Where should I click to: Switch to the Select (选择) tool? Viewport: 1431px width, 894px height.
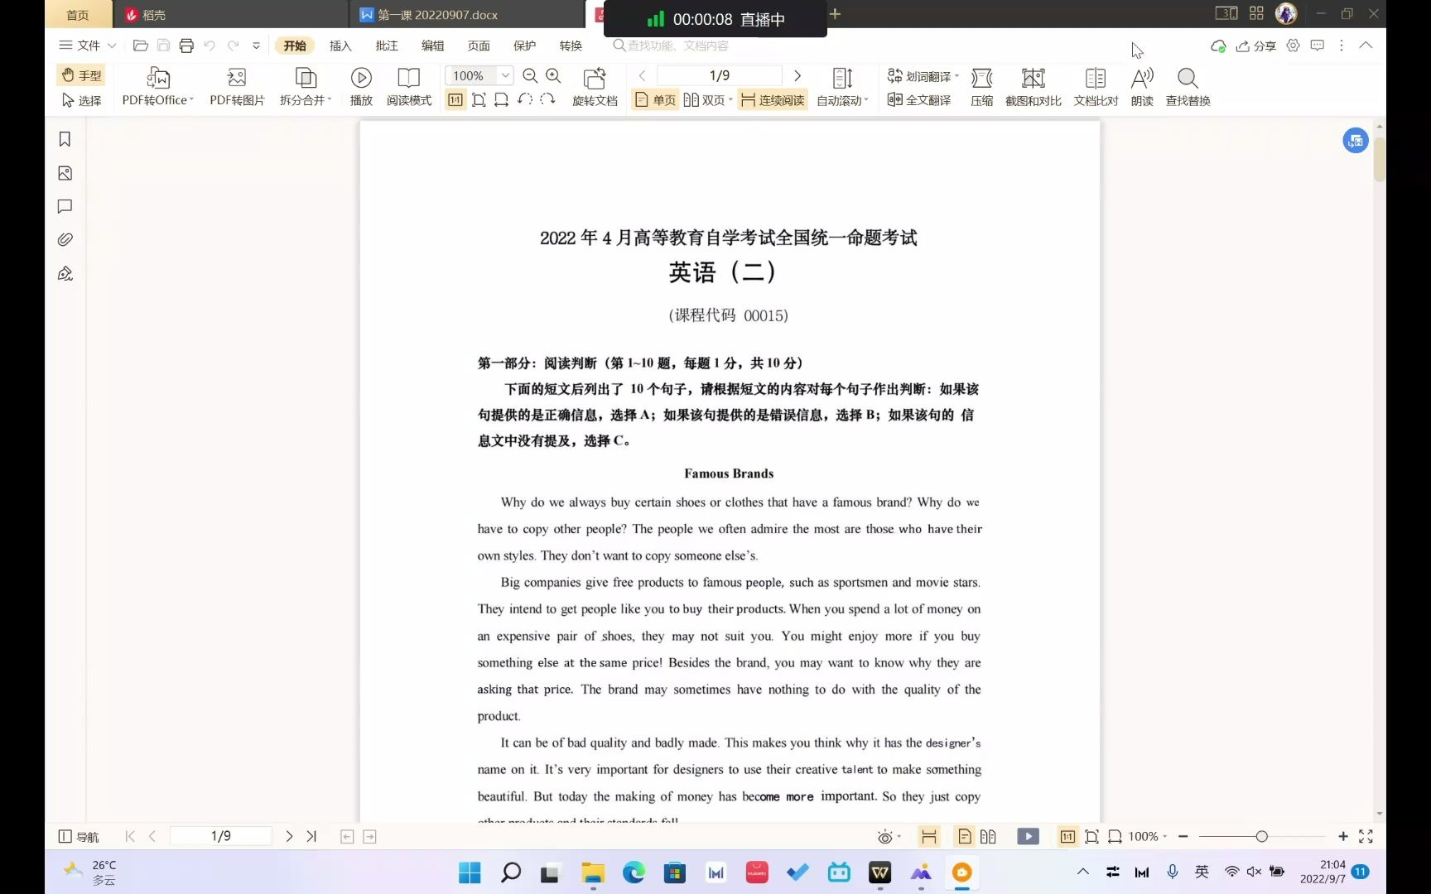point(81,100)
